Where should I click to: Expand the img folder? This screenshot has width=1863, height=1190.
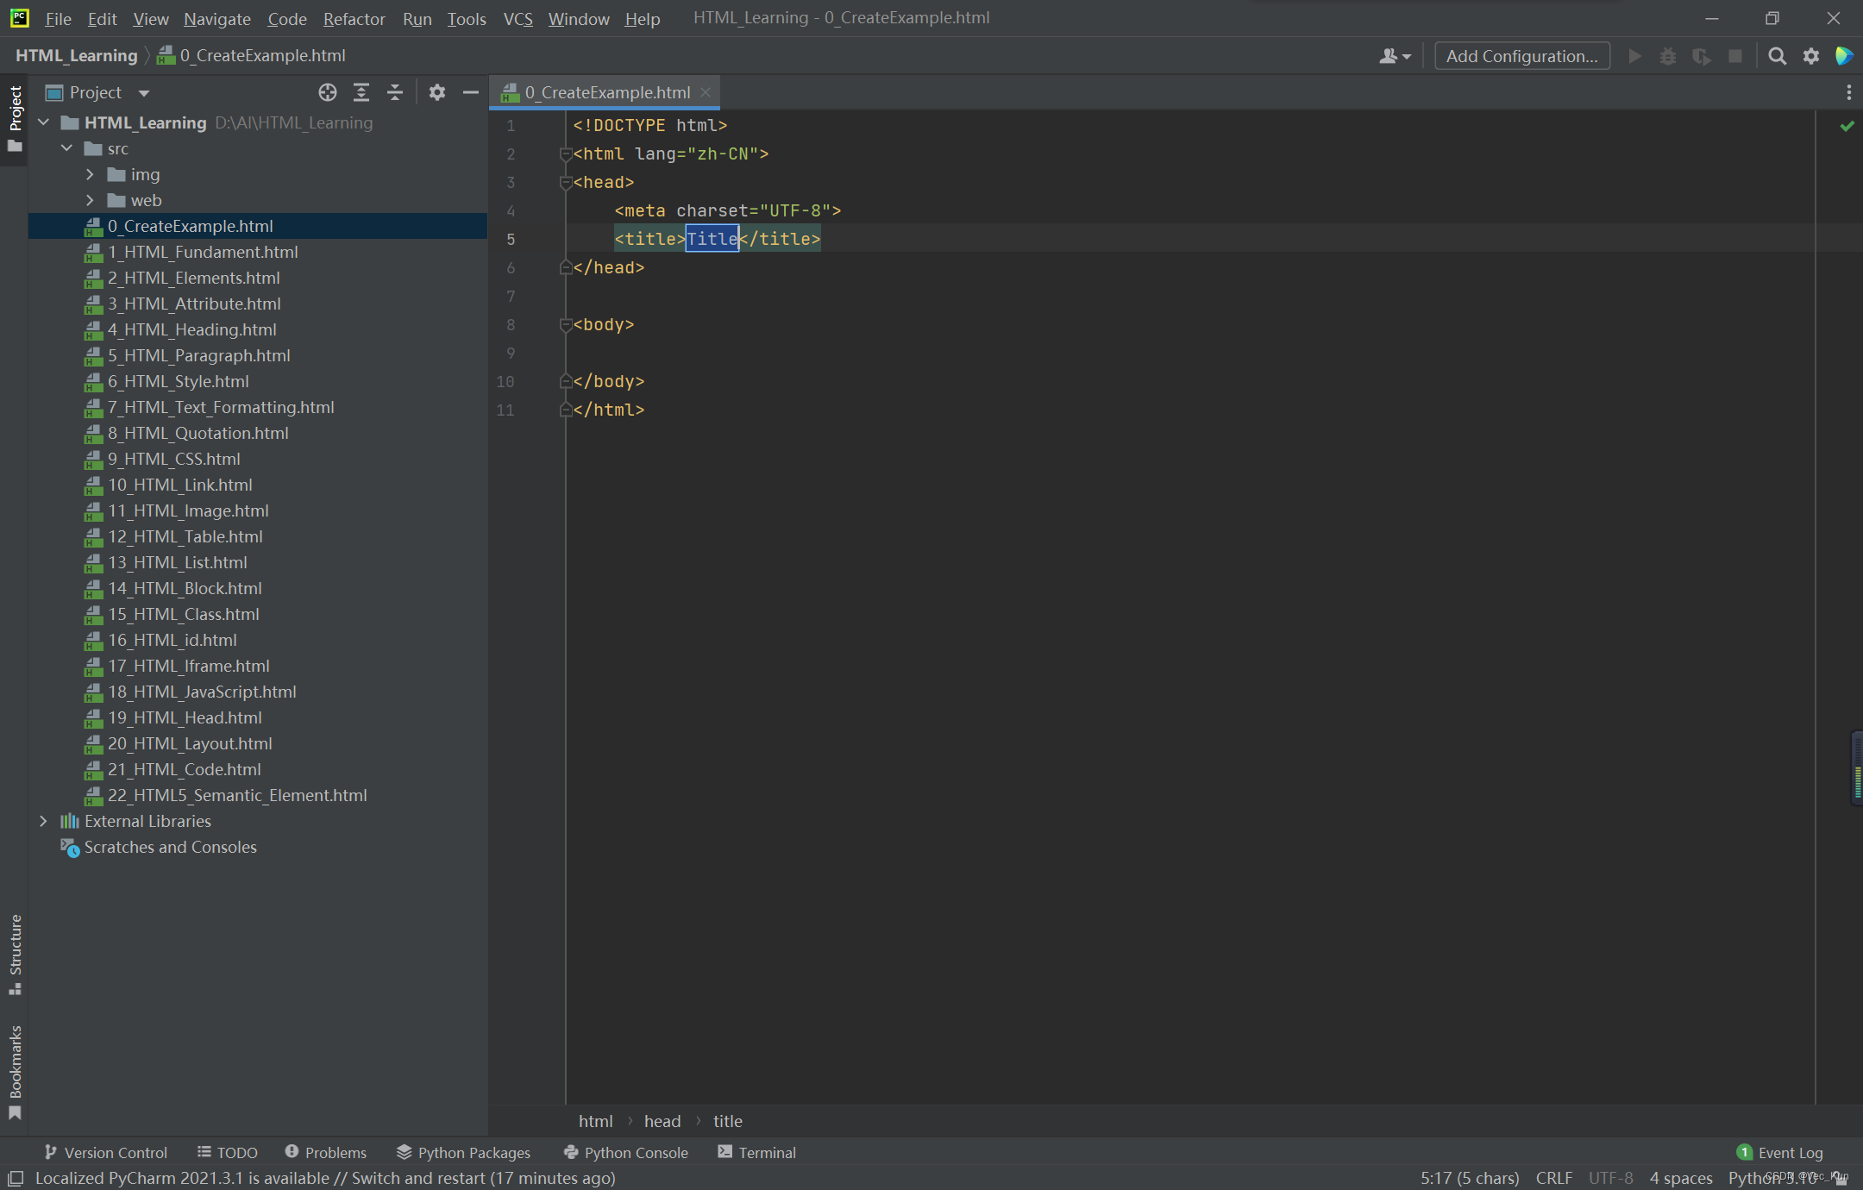click(90, 174)
